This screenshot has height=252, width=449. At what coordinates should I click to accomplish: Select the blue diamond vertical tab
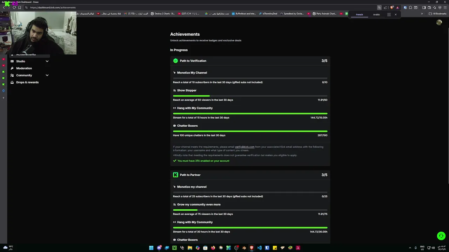[4, 91]
